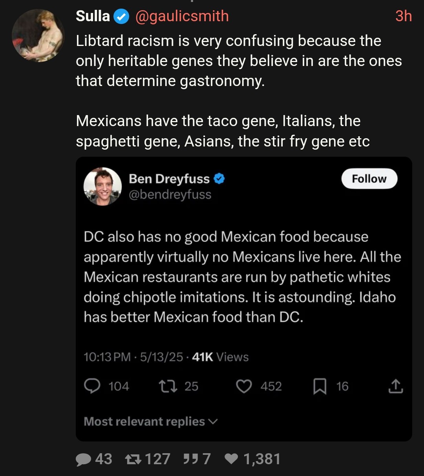This screenshot has width=424, height=476.
Task: Click the quote marks icon showing 7
Action: [x=190, y=459]
